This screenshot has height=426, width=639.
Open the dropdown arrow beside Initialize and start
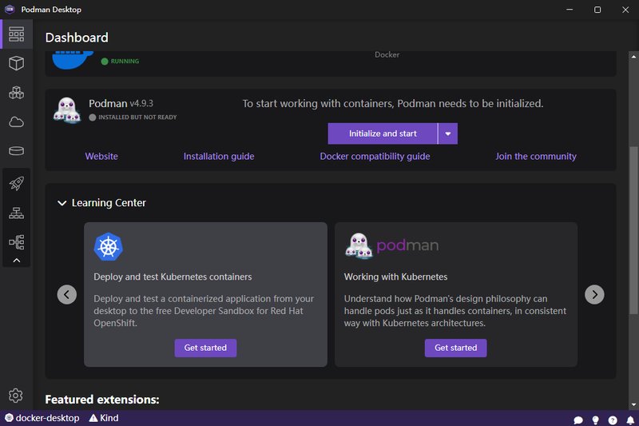click(448, 133)
